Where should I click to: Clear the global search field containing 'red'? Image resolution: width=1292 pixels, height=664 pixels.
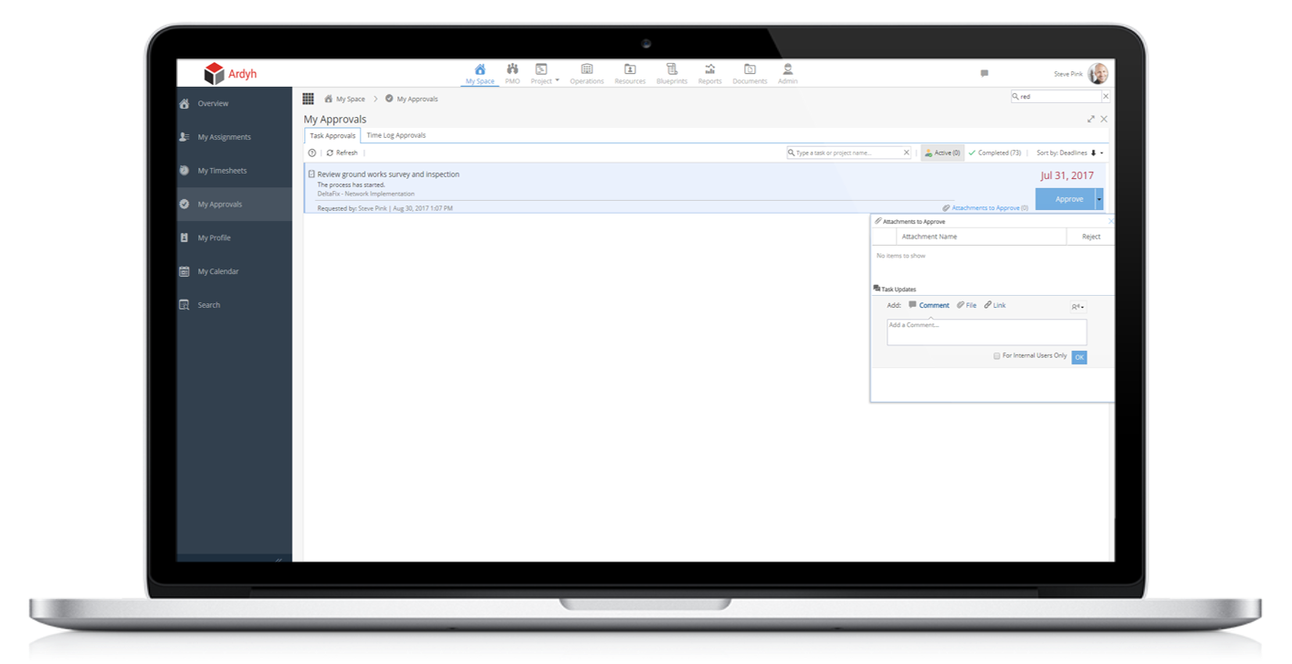pyautogui.click(x=1106, y=96)
